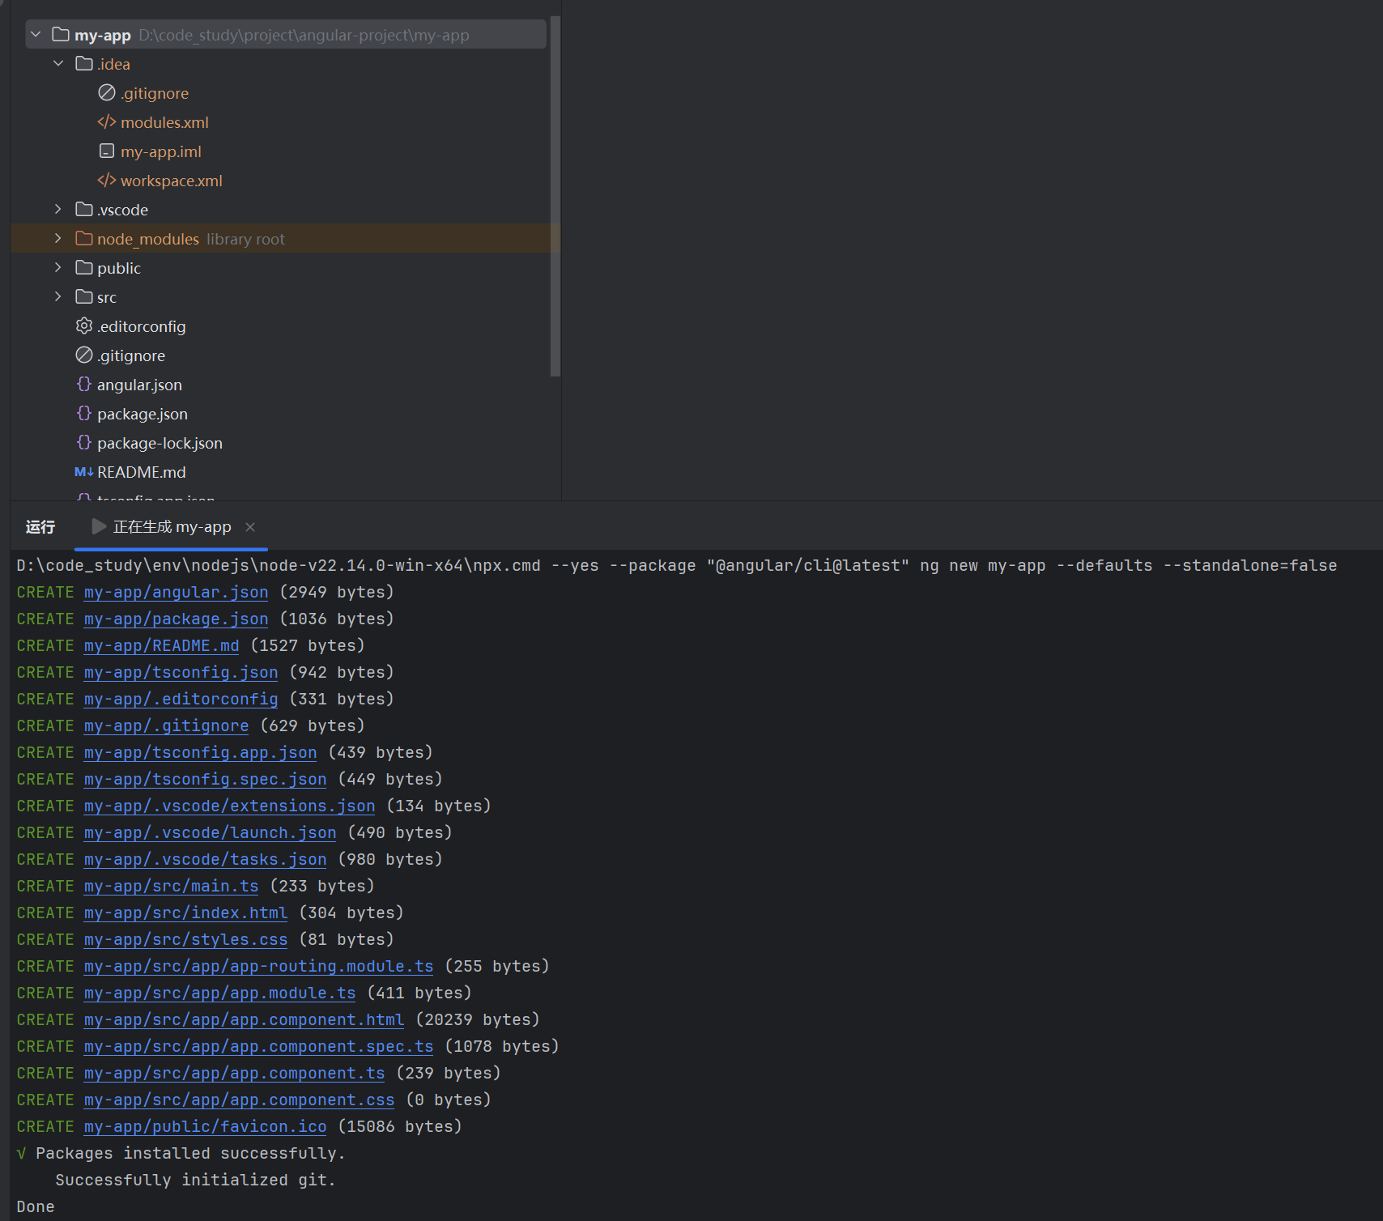Click the JSON icon next to package-lock.json
This screenshot has height=1221, width=1383.
pyautogui.click(x=84, y=443)
